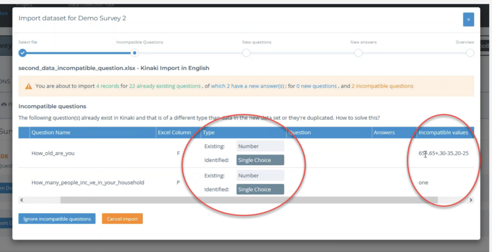
Task: Select How_many_people_inc_ve_in_your_household row name
Action: pos(88,182)
